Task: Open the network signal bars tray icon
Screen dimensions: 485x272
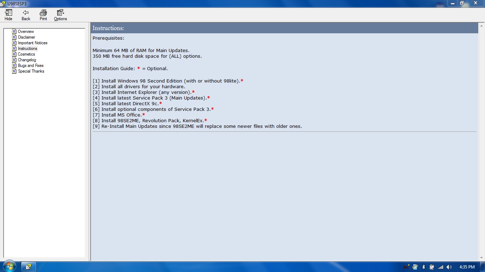Action: pos(441,267)
